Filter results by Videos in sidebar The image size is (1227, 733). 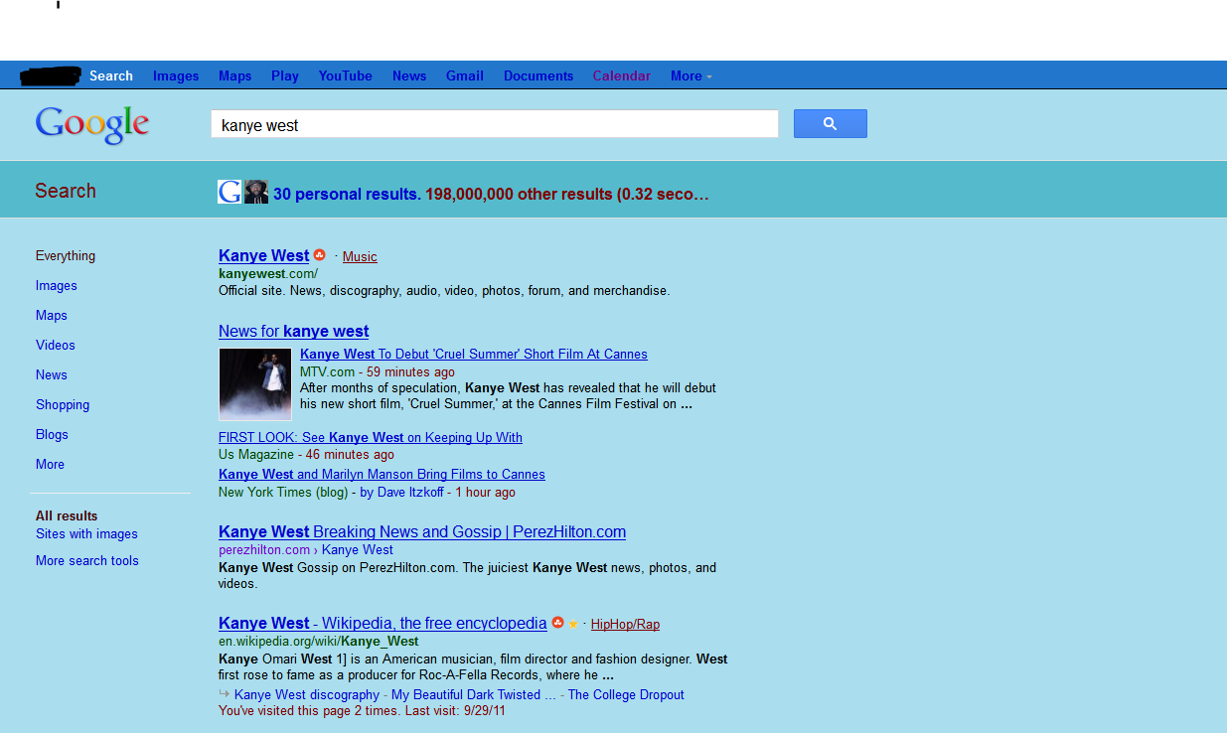[x=56, y=345]
